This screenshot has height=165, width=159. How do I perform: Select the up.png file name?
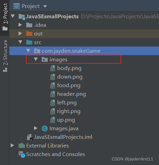[66, 120]
